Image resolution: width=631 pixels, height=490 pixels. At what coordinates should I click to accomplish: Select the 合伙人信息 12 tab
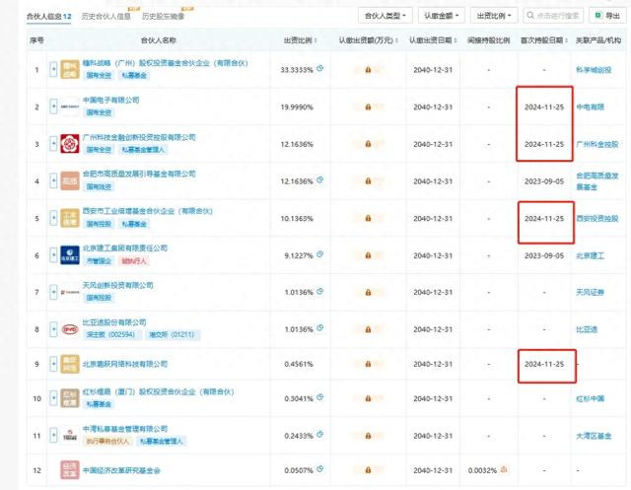(48, 16)
